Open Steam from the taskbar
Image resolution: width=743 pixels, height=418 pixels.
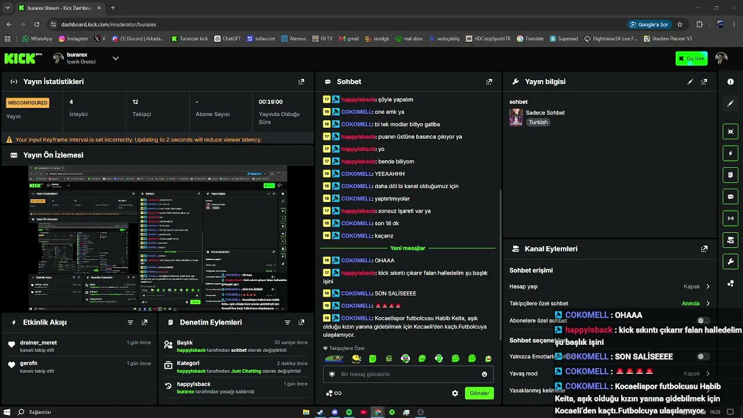320,412
